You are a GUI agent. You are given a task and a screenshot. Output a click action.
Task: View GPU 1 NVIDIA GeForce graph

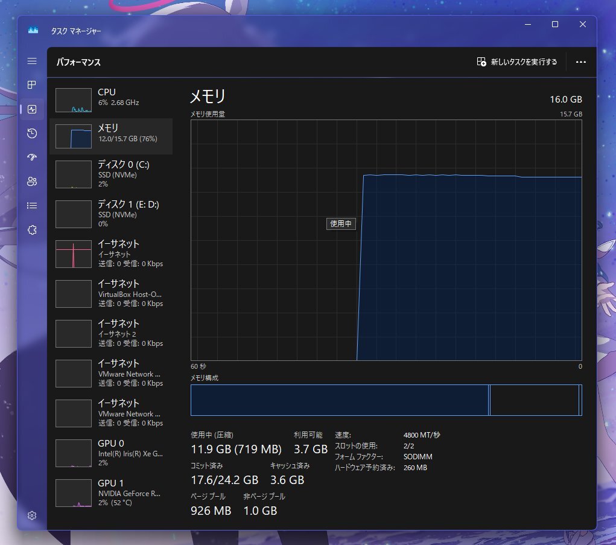point(111,492)
